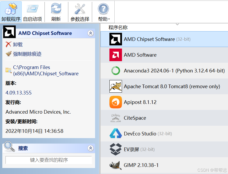Image resolution: width=228 pixels, height=174 pixels.
Task: Open the C:\Program Files (x86)\AMD\Chipset_Software path link
Action: (x=46, y=70)
